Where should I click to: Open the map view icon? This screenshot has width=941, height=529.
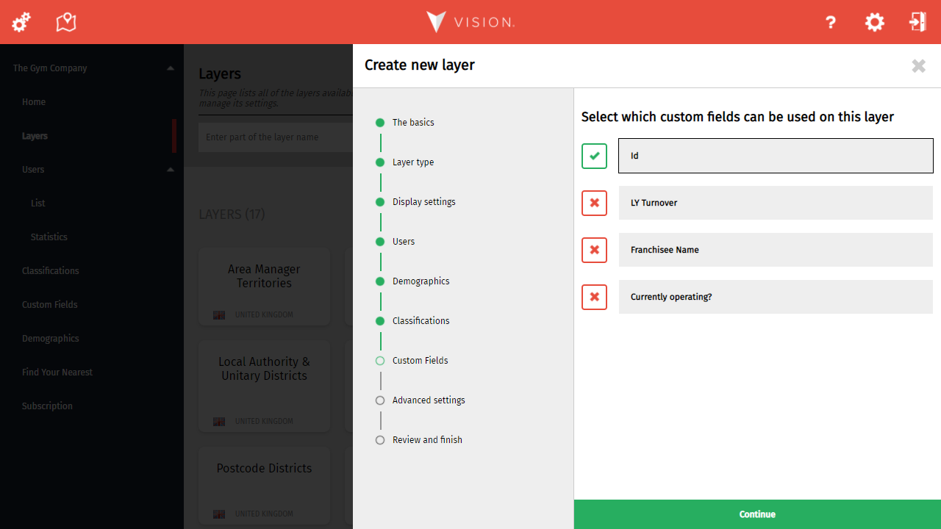(66, 22)
